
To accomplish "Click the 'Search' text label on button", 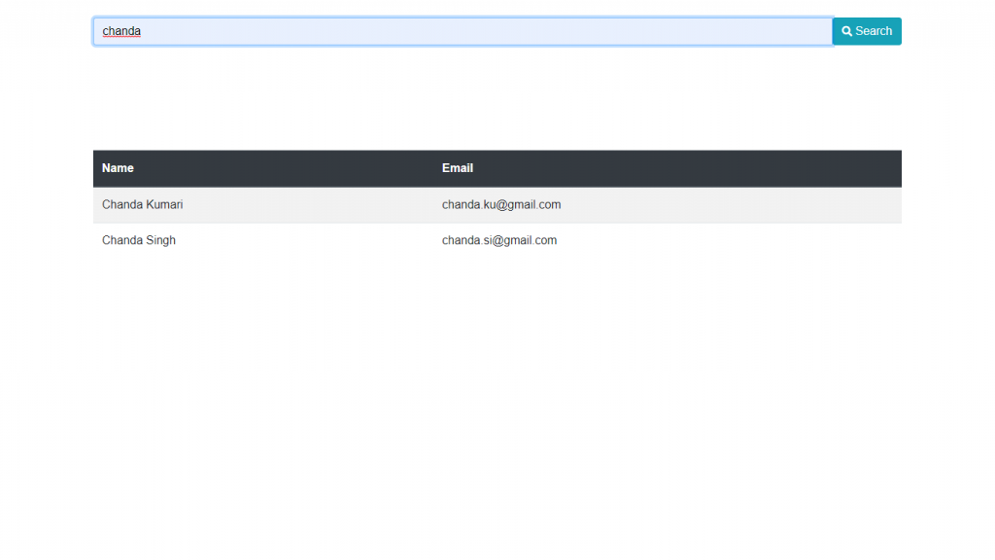I will (874, 31).
